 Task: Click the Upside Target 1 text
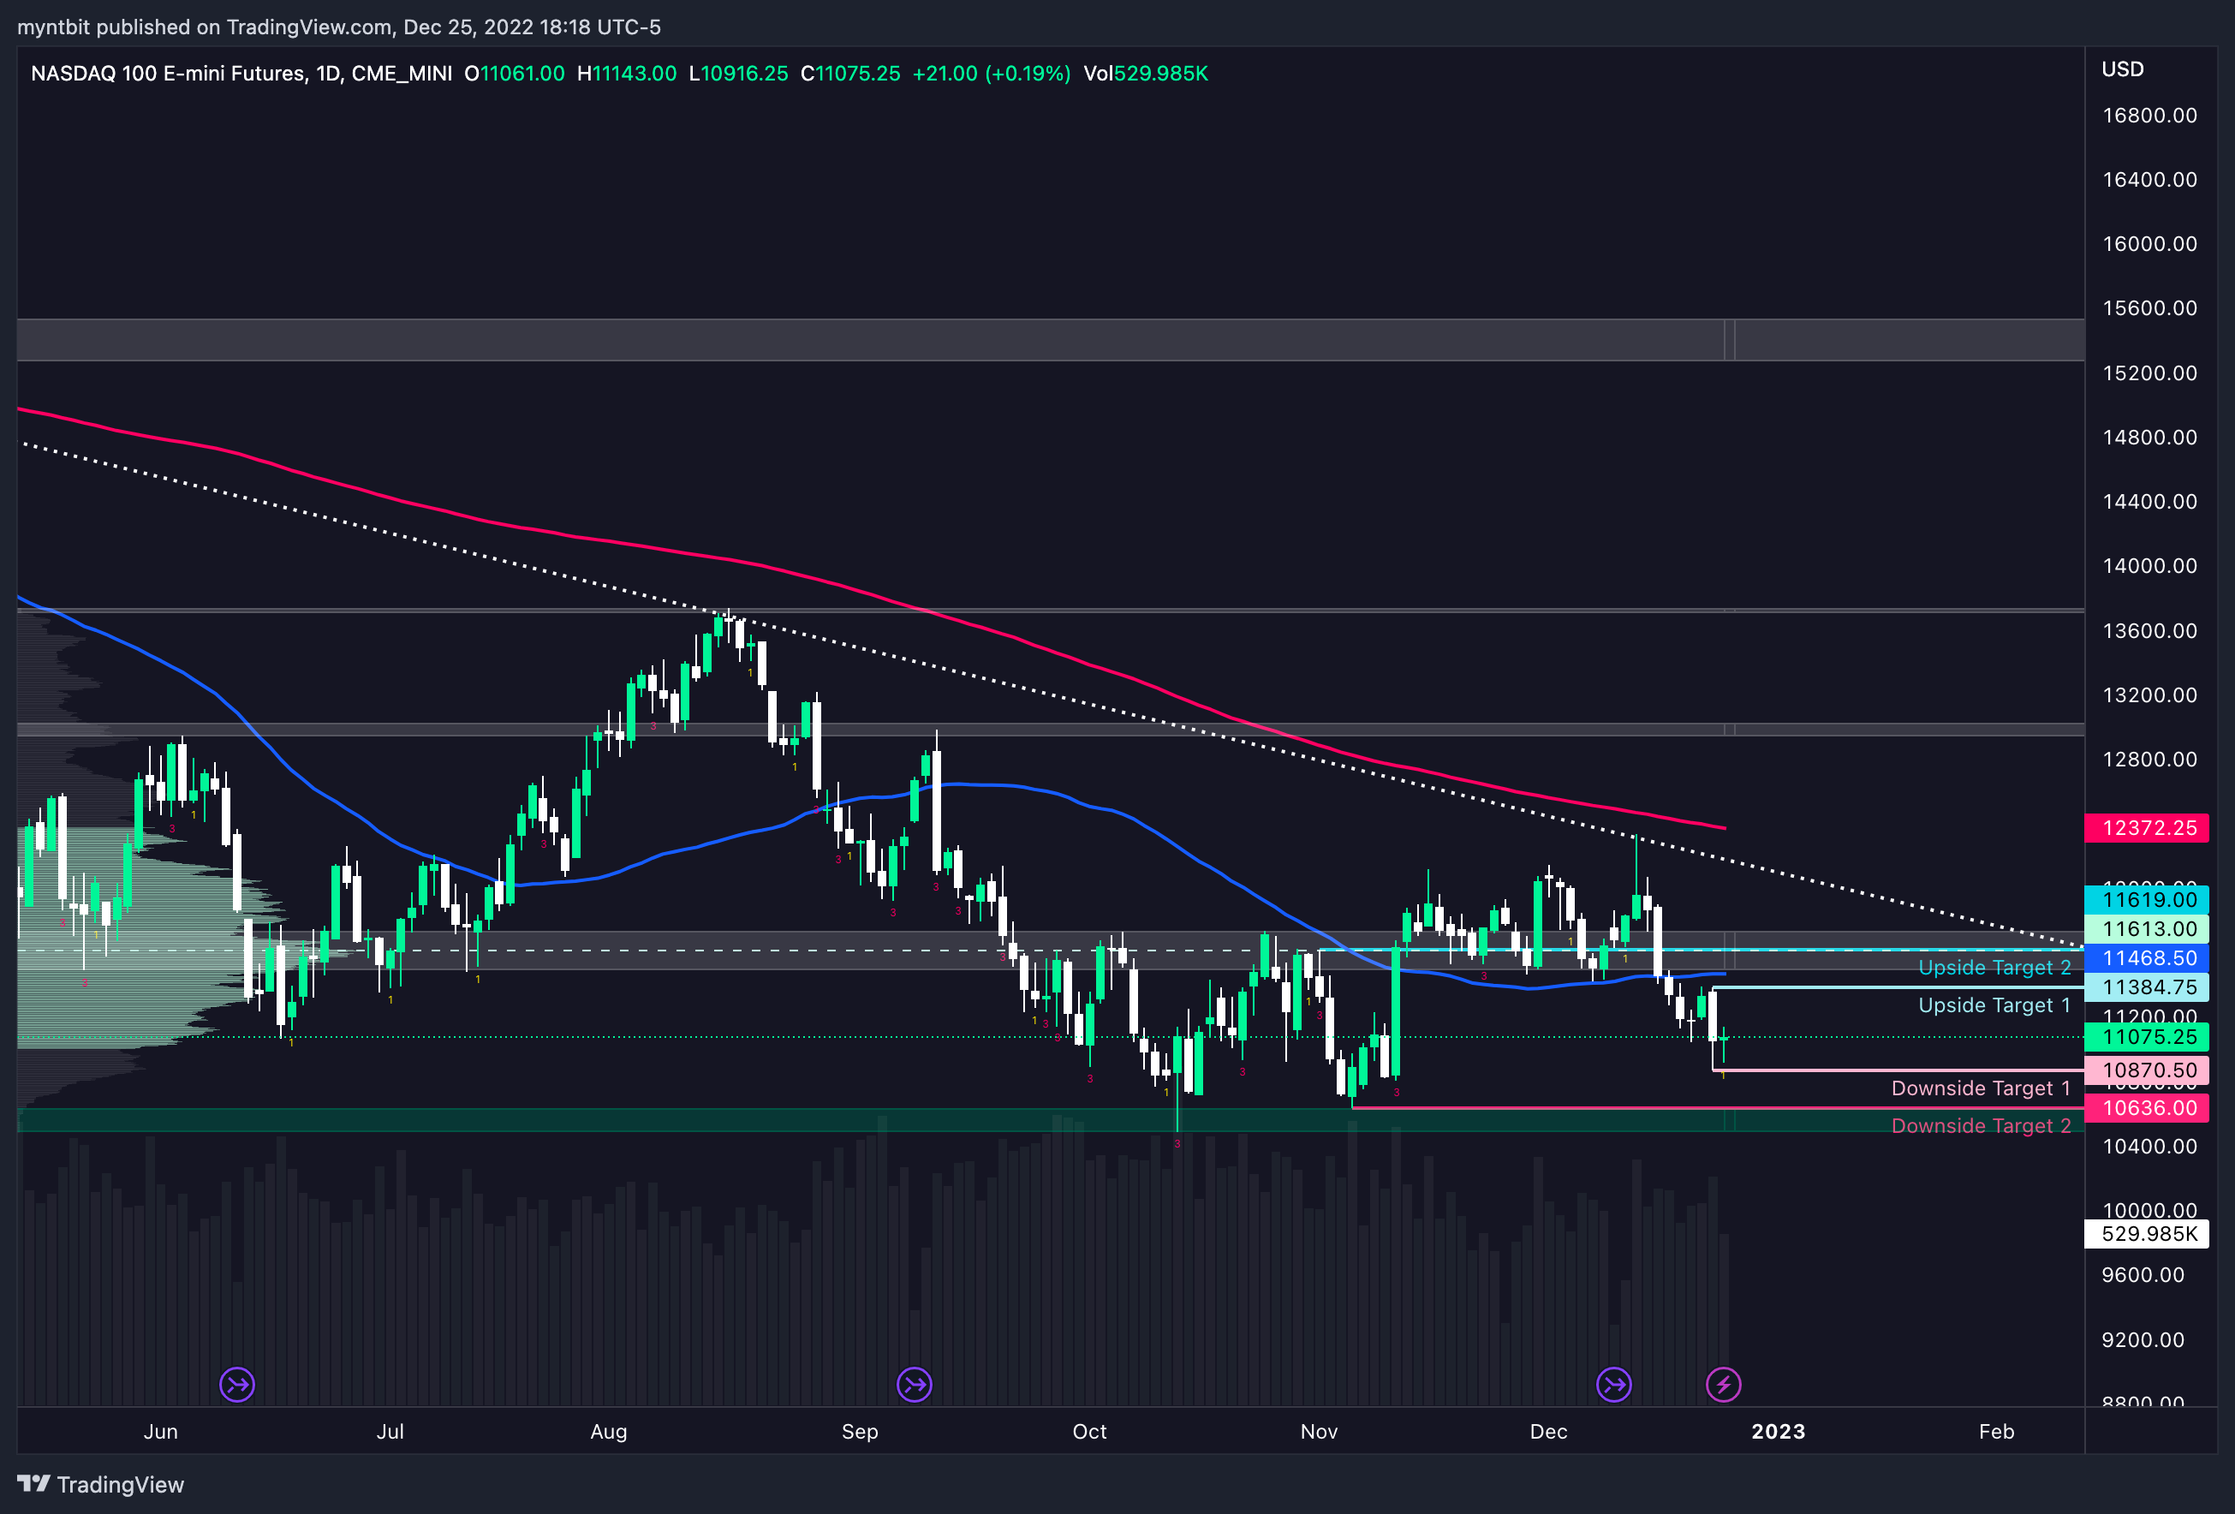click(x=1994, y=1005)
